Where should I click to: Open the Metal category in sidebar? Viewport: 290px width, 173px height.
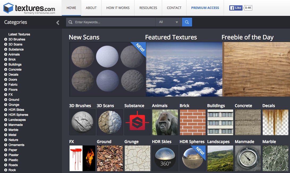[x=12, y=135]
